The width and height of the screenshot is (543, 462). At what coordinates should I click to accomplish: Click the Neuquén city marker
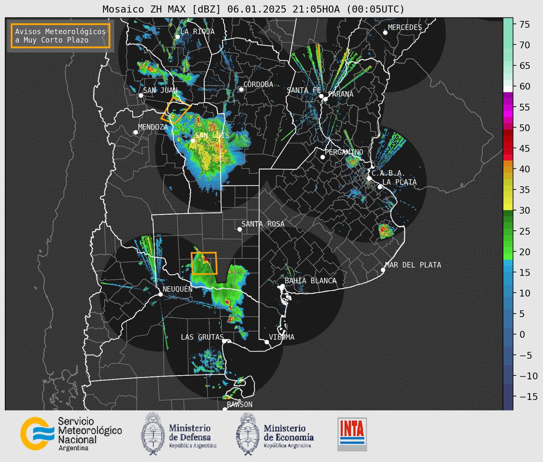pos(160,294)
